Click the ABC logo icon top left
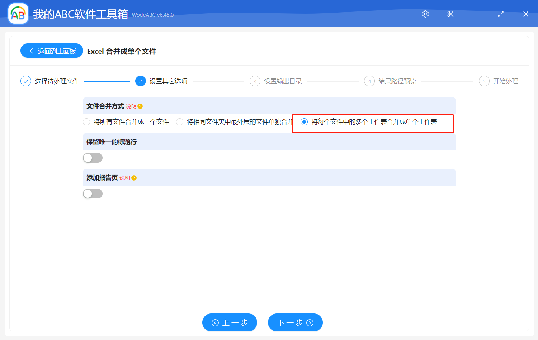Screen dimensions: 538x340 [18, 13]
